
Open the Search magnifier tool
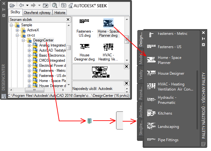tap(54, 5)
